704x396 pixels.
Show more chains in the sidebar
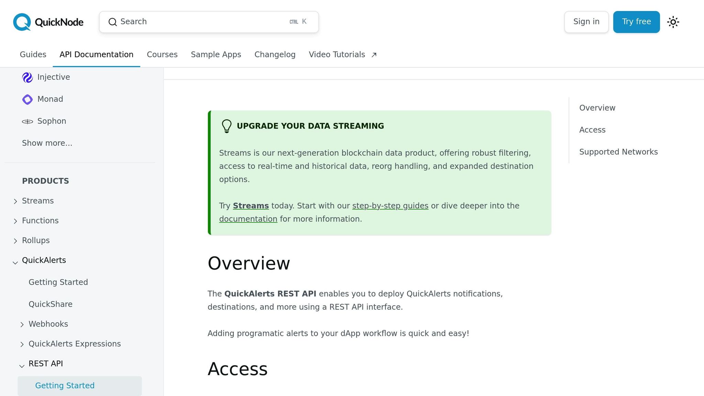(47, 143)
